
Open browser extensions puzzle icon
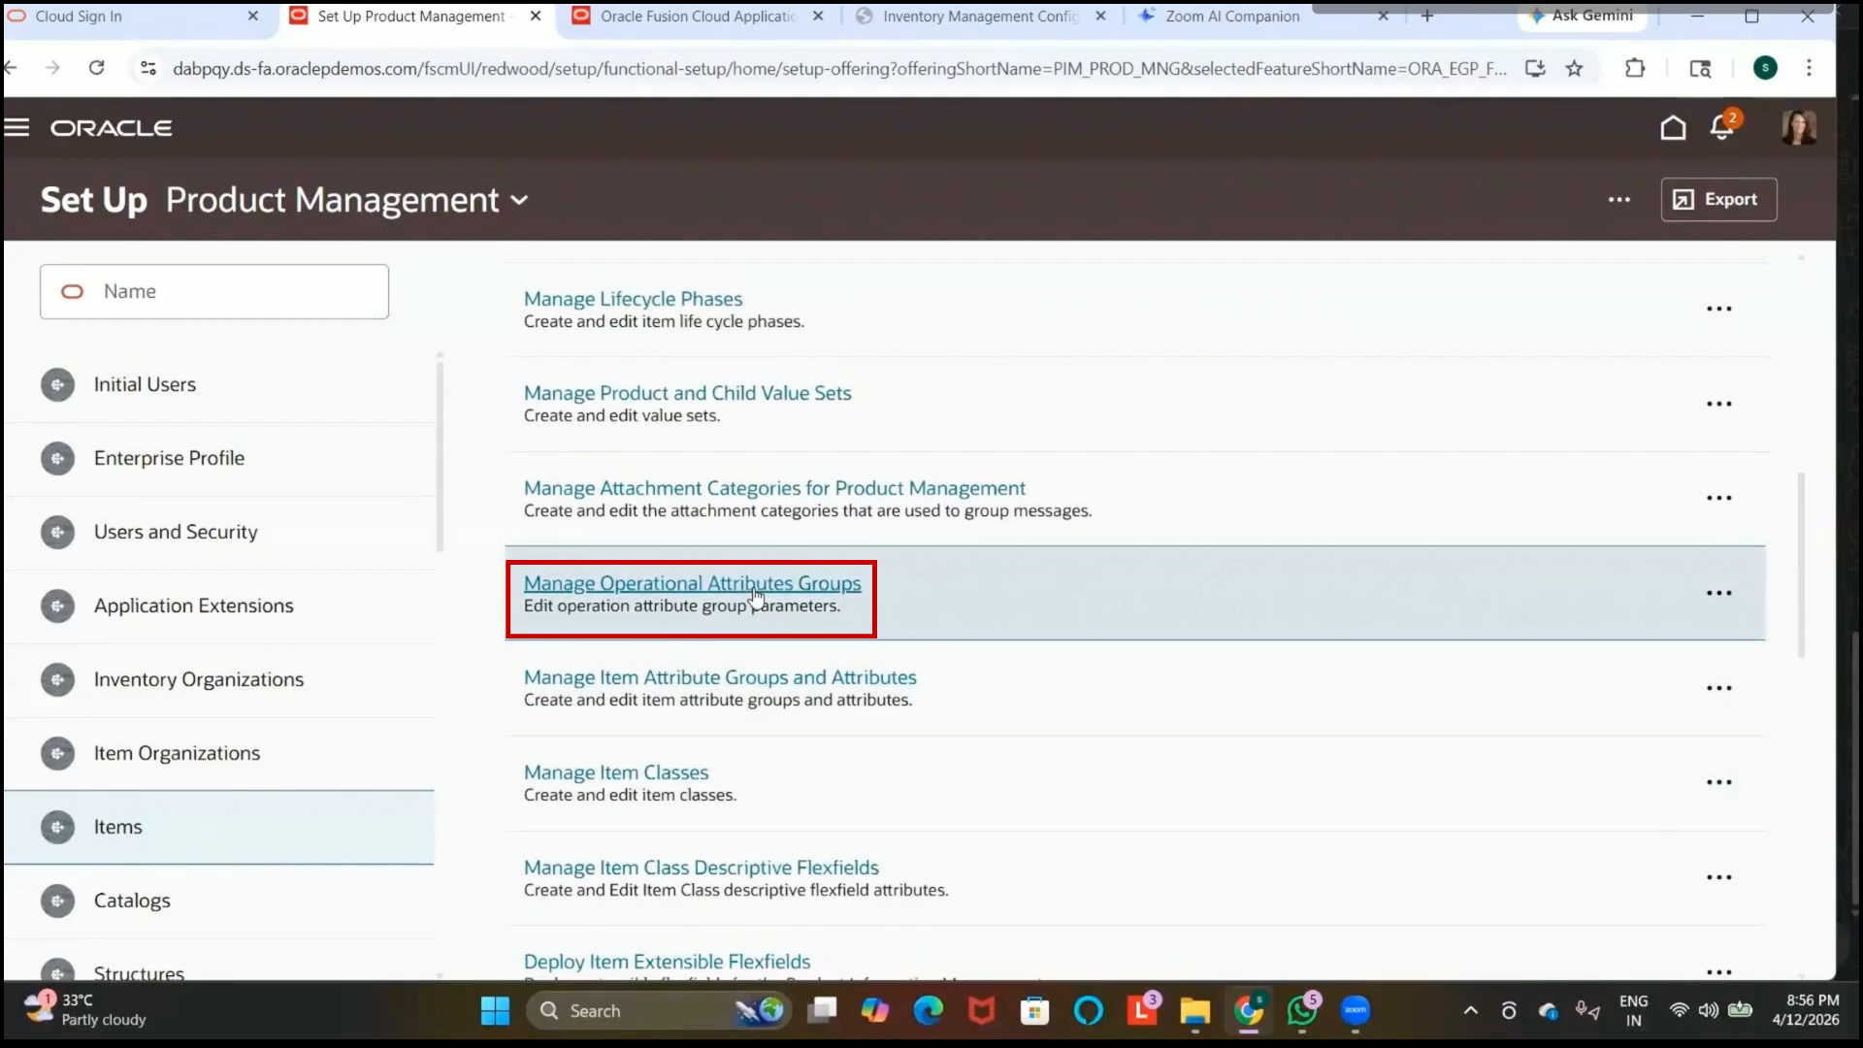click(1635, 68)
